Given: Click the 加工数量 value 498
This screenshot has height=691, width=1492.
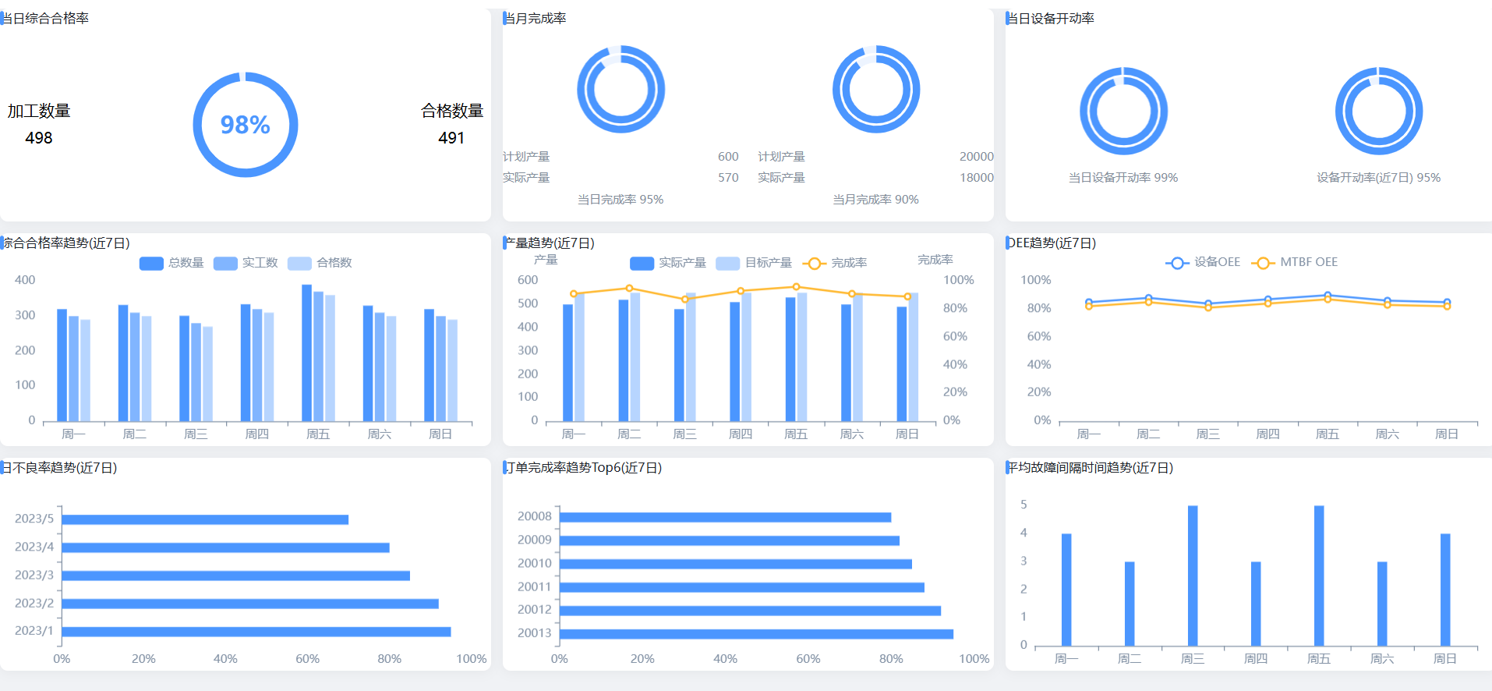Looking at the screenshot, I should [39, 138].
